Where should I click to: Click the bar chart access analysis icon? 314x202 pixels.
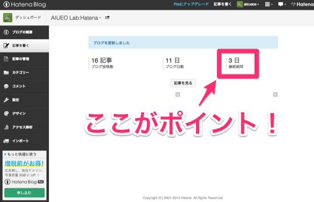point(6,127)
